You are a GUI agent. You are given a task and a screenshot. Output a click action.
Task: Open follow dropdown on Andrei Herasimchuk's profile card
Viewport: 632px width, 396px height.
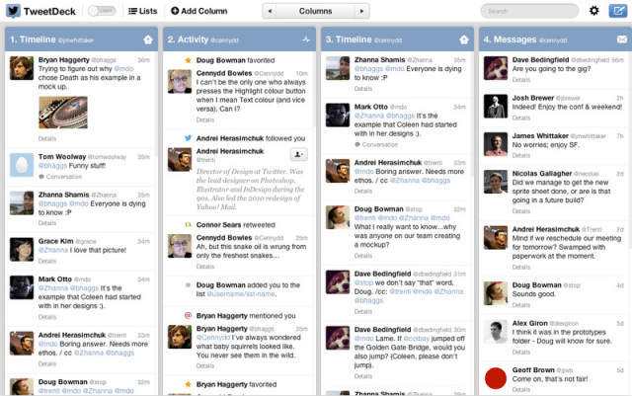coord(298,154)
